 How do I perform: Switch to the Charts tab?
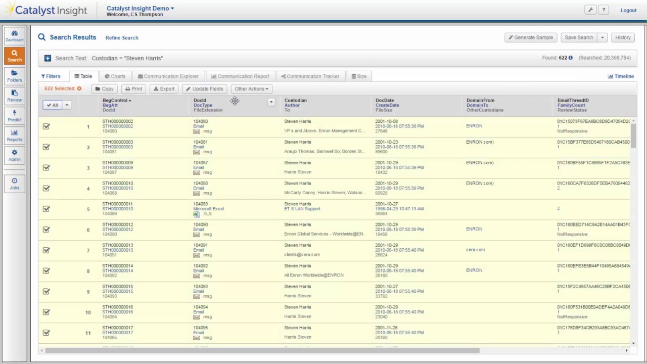(115, 76)
